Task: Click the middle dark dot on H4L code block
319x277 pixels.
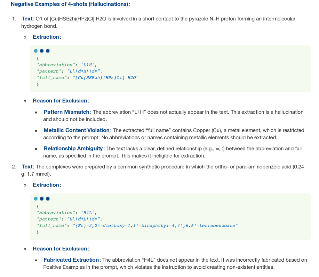Action: [x=42, y=199]
